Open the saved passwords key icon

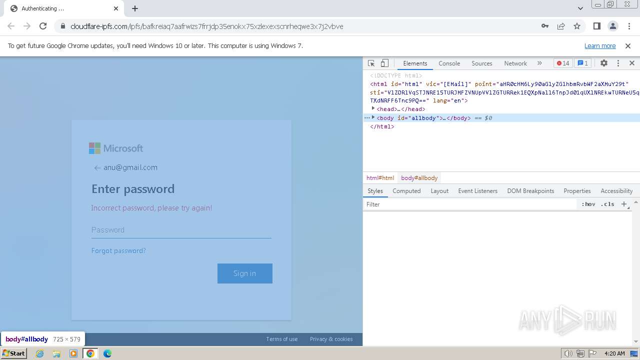(545, 26)
